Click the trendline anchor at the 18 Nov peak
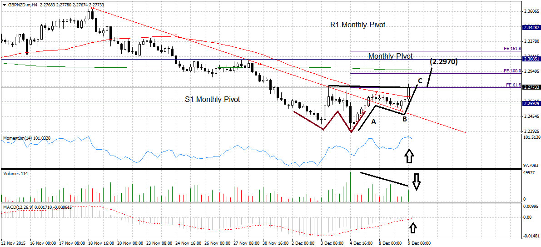The height and width of the screenshot is (247, 541). pos(92,8)
